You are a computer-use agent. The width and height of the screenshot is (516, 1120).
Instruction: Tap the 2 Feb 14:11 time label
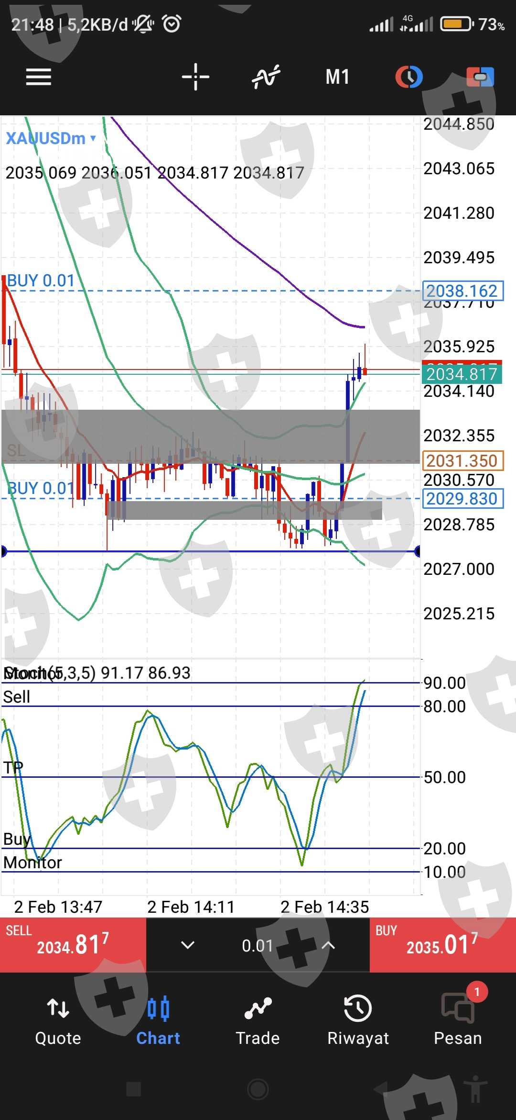191,907
